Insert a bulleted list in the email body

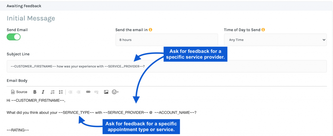tap(61, 92)
